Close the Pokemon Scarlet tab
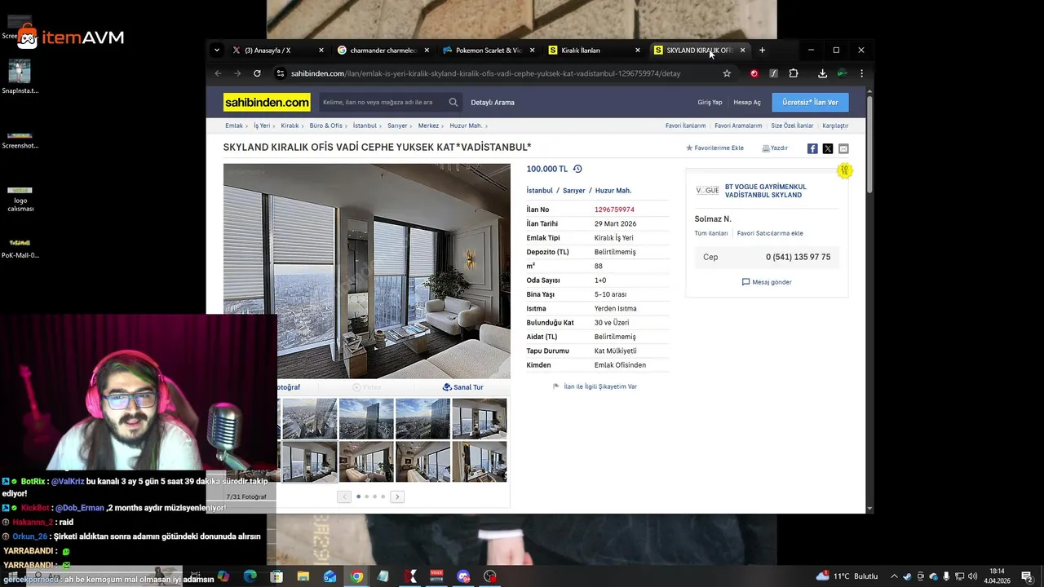The width and height of the screenshot is (1044, 587). tap(533, 50)
